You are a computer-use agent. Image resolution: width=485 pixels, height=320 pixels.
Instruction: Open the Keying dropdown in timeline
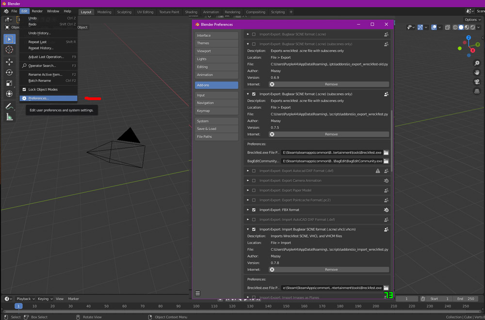45,299
